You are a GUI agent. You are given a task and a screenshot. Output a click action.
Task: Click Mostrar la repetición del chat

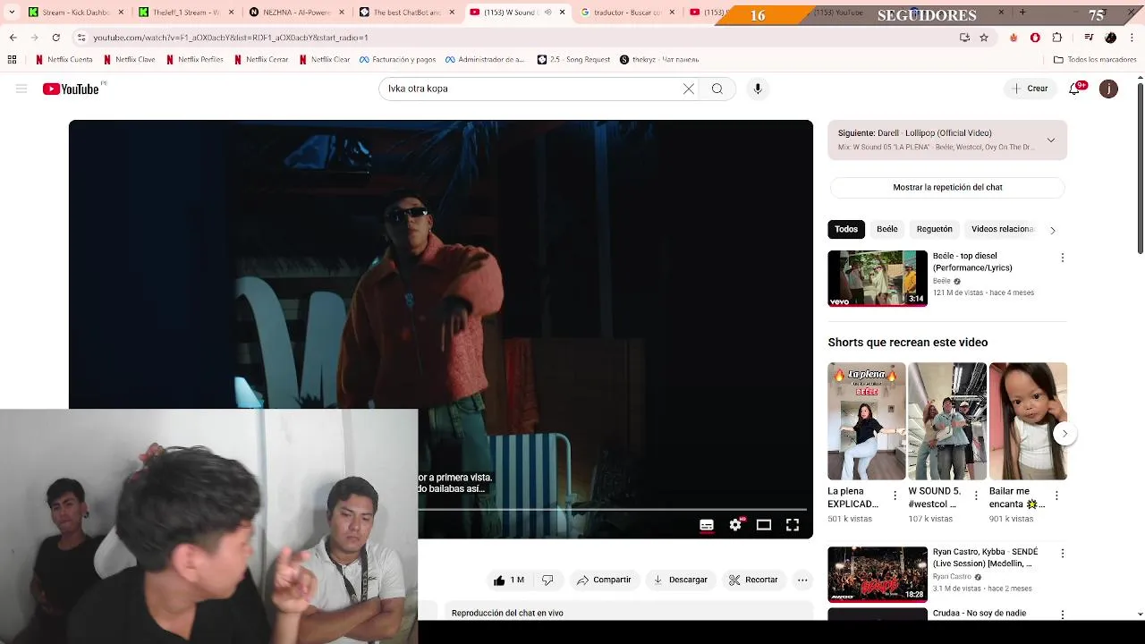pyautogui.click(x=947, y=187)
